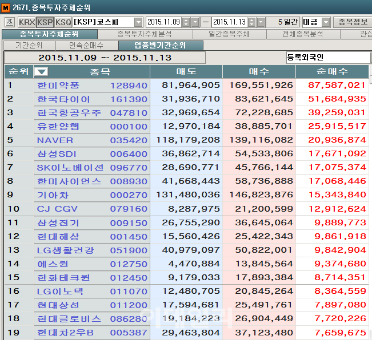372x340 pixels.
Task: Select stock 한미사이언스 008930
Action: click(x=92, y=181)
